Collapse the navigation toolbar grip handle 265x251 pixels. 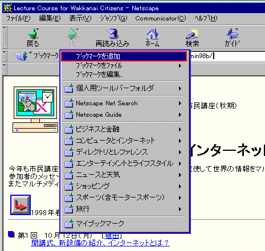(5, 37)
